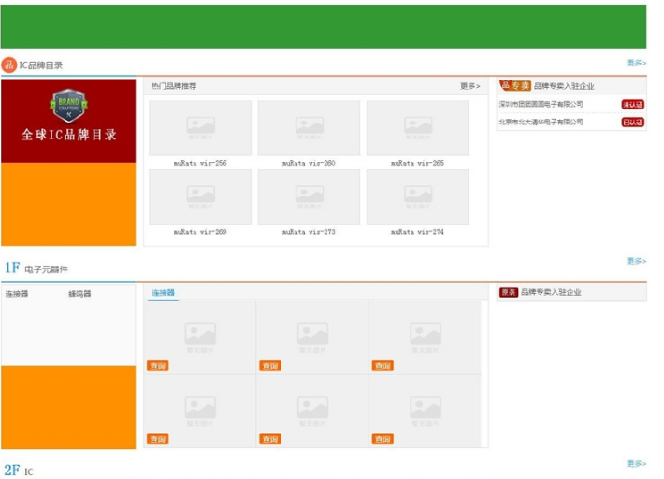Open 北京市北大清华电子有限公司 company link
The width and height of the screenshot is (664, 479).
click(541, 122)
